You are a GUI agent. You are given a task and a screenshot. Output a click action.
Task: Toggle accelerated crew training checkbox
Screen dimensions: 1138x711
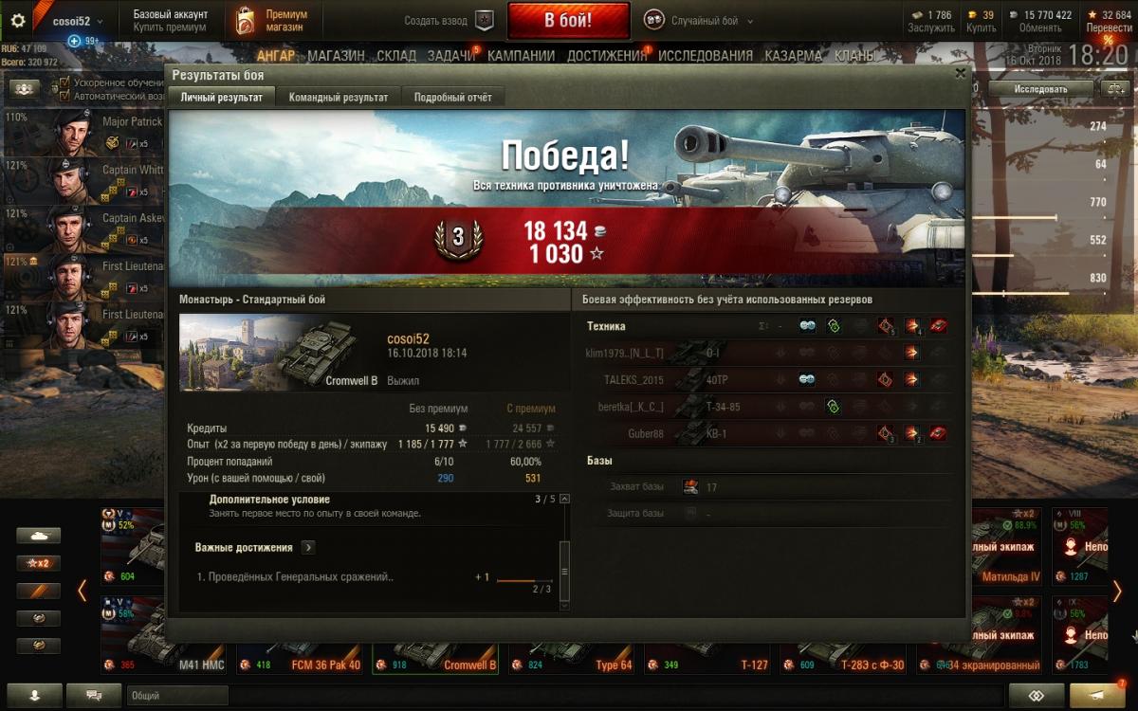64,82
